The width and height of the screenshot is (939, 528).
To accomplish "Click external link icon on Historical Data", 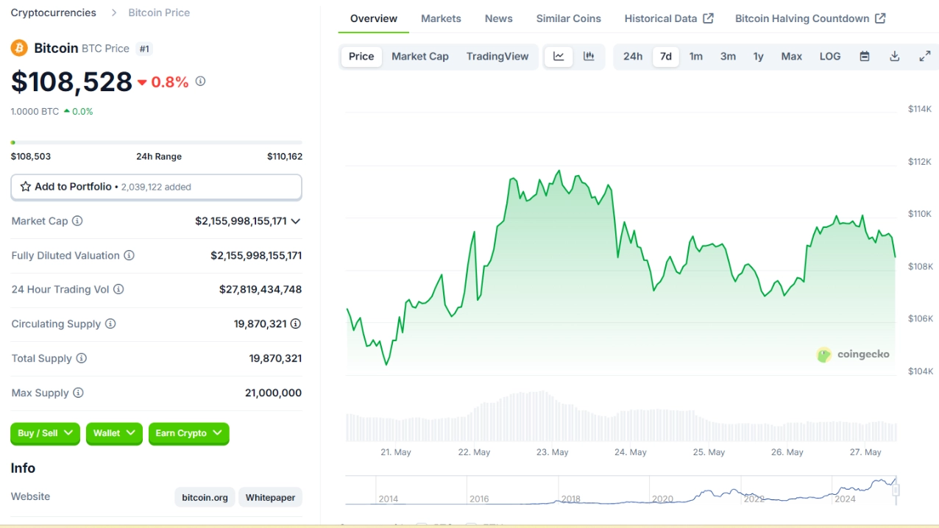I will [709, 18].
